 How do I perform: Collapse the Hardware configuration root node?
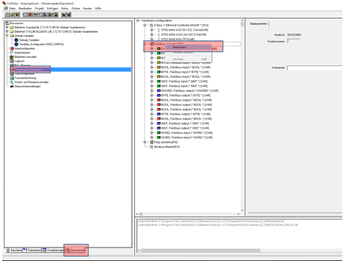tap(138, 20)
